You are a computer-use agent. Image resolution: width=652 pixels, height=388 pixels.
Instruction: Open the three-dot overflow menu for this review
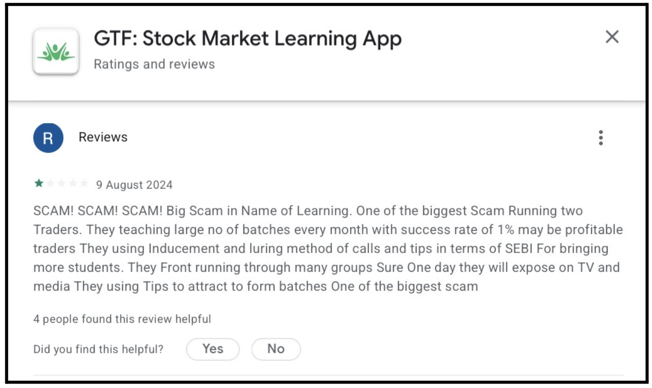(x=601, y=138)
